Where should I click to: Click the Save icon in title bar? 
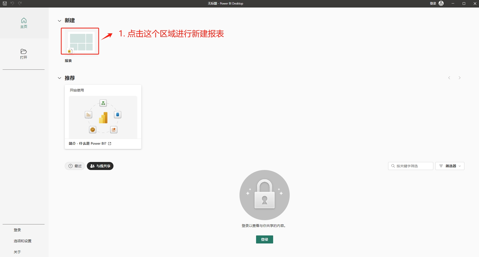click(5, 4)
